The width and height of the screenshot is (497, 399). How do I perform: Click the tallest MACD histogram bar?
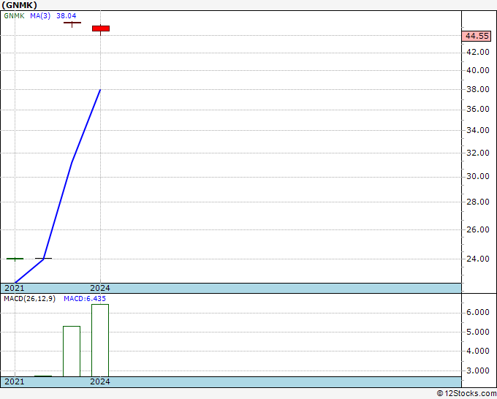100,341
